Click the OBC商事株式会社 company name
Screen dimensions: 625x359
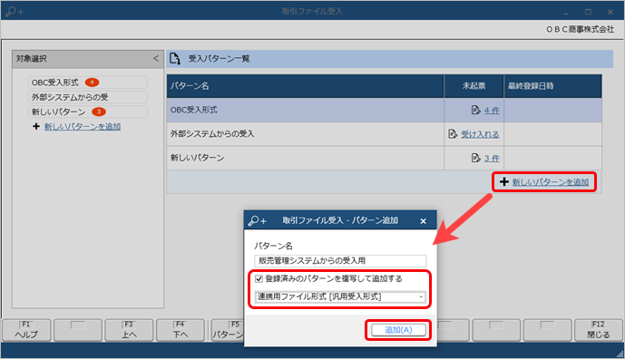[x=580, y=29]
